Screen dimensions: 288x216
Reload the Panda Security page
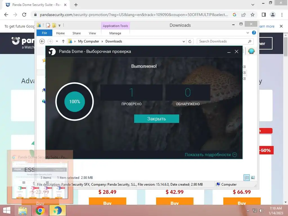pos(24,15)
